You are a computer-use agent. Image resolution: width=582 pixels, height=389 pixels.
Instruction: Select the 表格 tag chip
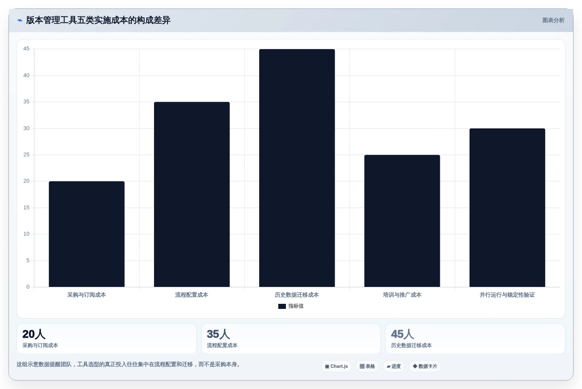367,366
